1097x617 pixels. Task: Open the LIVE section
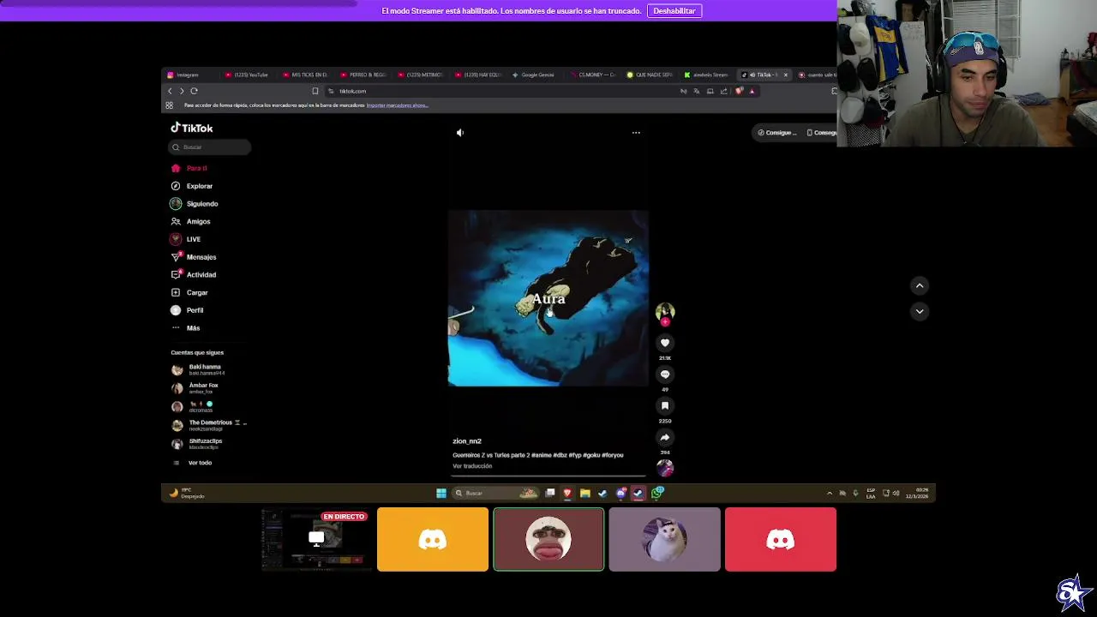point(186,239)
